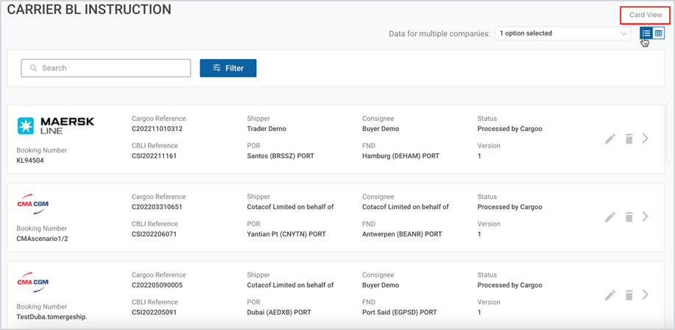Screen dimensions: 675x330
Task: Delete the CMAscenario1/2 booking entry
Action: coord(629,217)
